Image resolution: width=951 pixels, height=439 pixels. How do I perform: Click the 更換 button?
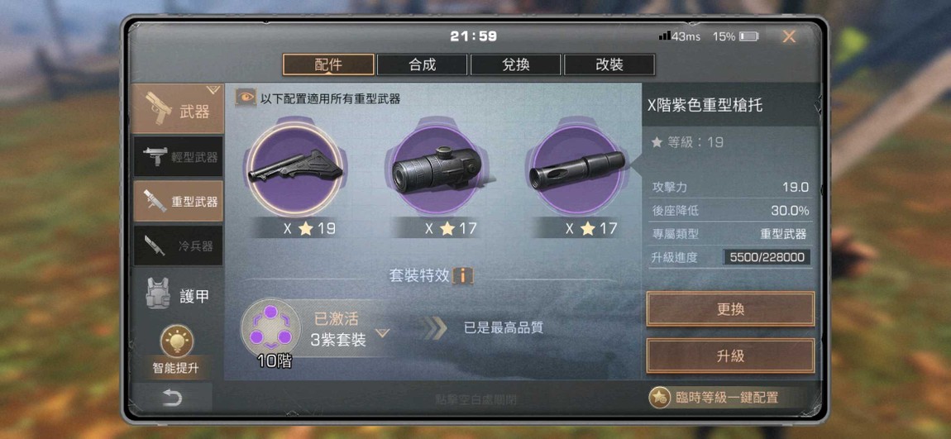(730, 309)
